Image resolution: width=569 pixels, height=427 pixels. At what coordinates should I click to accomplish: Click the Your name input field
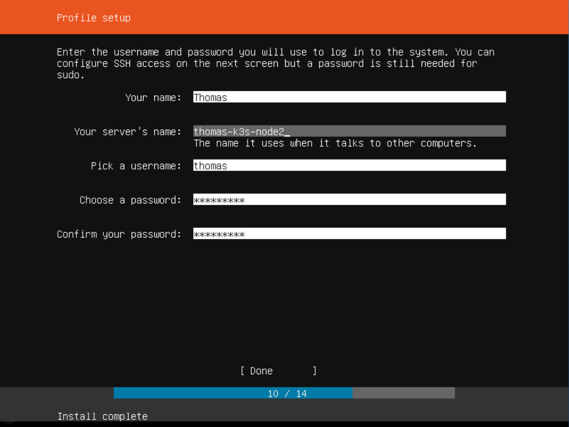coord(349,97)
